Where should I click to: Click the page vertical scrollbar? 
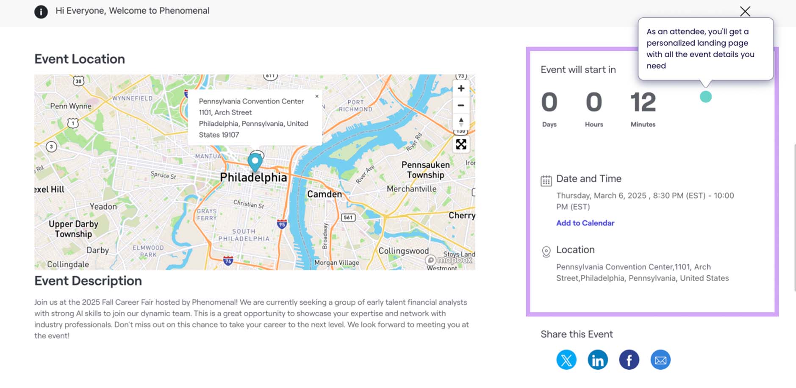coord(794,217)
